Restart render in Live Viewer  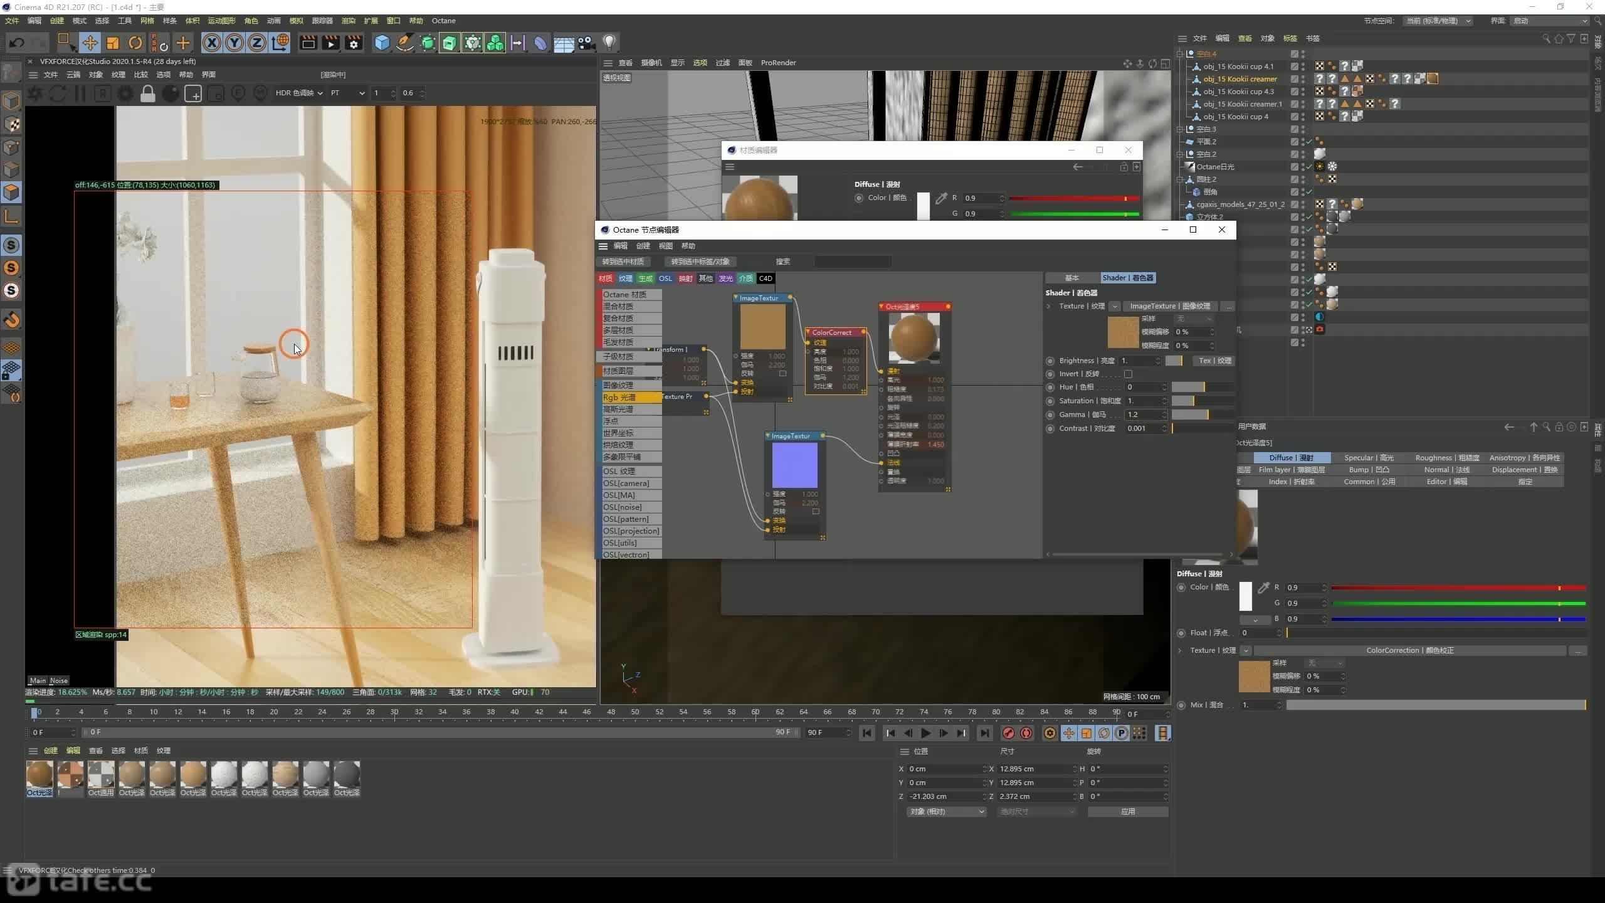click(58, 93)
